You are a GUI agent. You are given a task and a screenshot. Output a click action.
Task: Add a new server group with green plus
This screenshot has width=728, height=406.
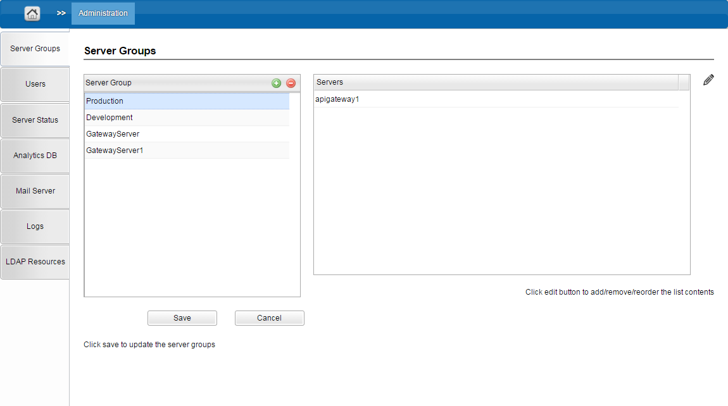pyautogui.click(x=277, y=83)
